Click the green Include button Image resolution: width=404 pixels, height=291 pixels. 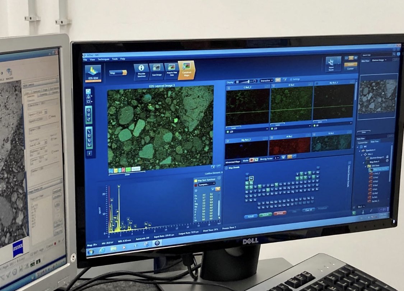265,215
